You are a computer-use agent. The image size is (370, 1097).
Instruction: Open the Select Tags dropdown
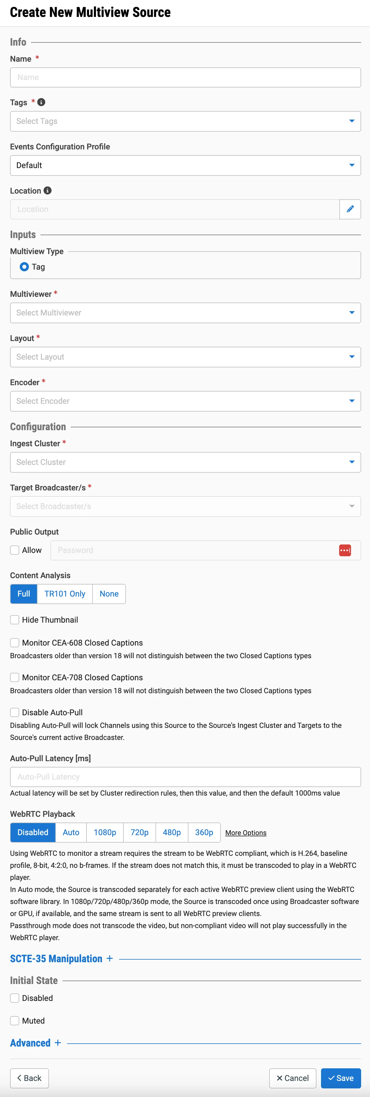point(185,121)
